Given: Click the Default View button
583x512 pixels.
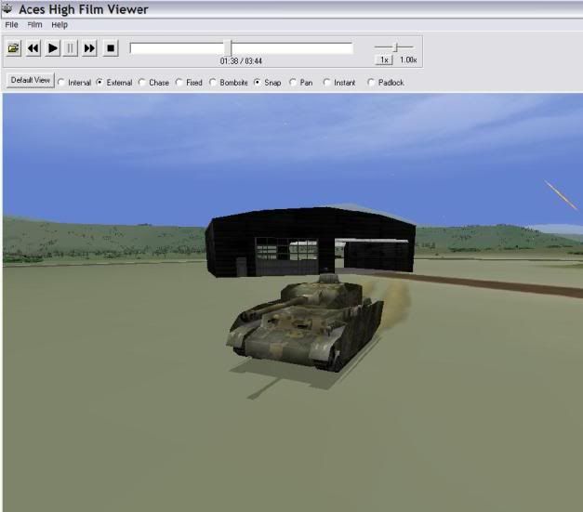Looking at the screenshot, I should tap(31, 80).
